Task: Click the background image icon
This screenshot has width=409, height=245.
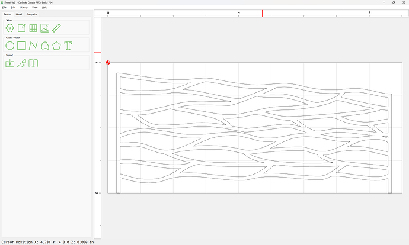Action: [45, 28]
